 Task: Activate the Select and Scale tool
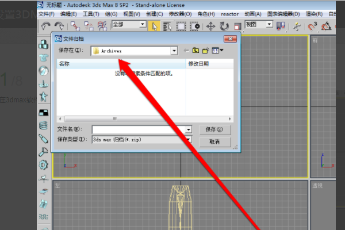(x=237, y=26)
